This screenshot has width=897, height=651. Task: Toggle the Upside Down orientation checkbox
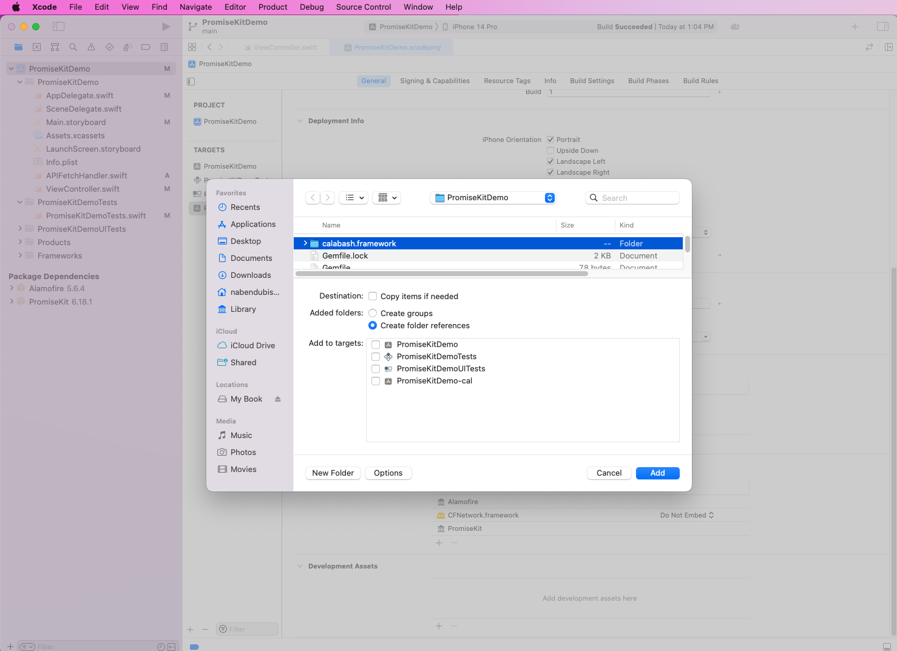point(550,150)
